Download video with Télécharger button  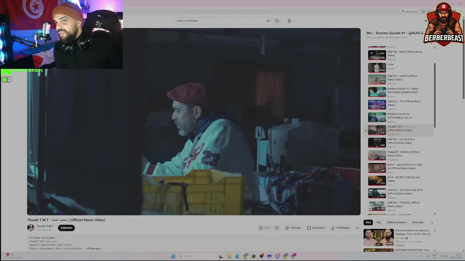coord(340,228)
